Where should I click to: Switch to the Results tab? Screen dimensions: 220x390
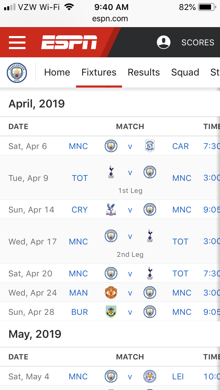144,72
